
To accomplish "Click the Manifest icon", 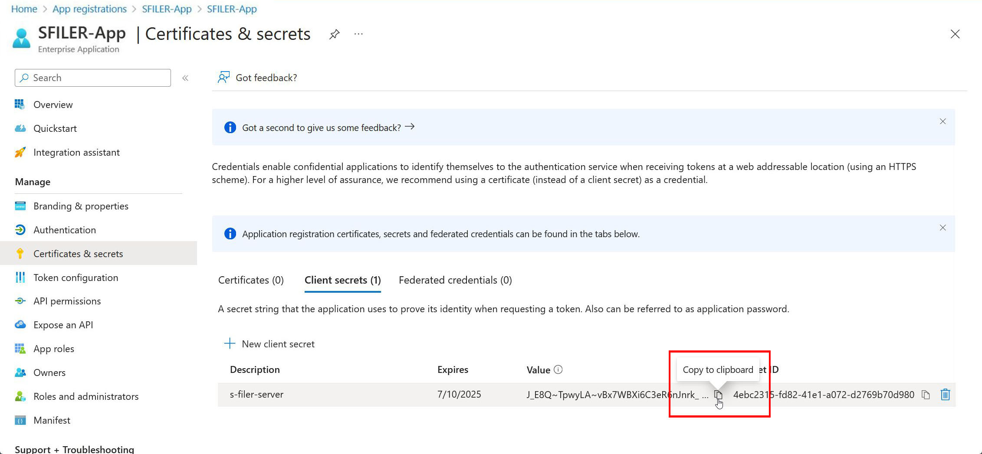I will [x=20, y=420].
